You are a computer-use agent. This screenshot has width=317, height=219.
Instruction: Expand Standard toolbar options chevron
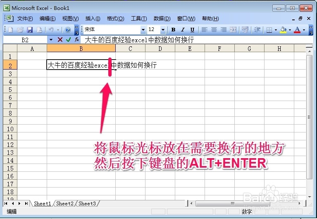[x=76, y=30]
